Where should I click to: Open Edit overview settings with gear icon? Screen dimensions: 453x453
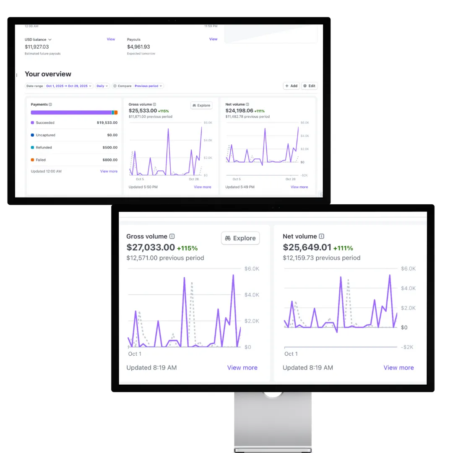309,86
